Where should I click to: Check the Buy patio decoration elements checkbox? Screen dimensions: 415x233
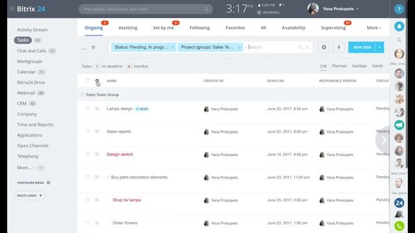pos(88,177)
